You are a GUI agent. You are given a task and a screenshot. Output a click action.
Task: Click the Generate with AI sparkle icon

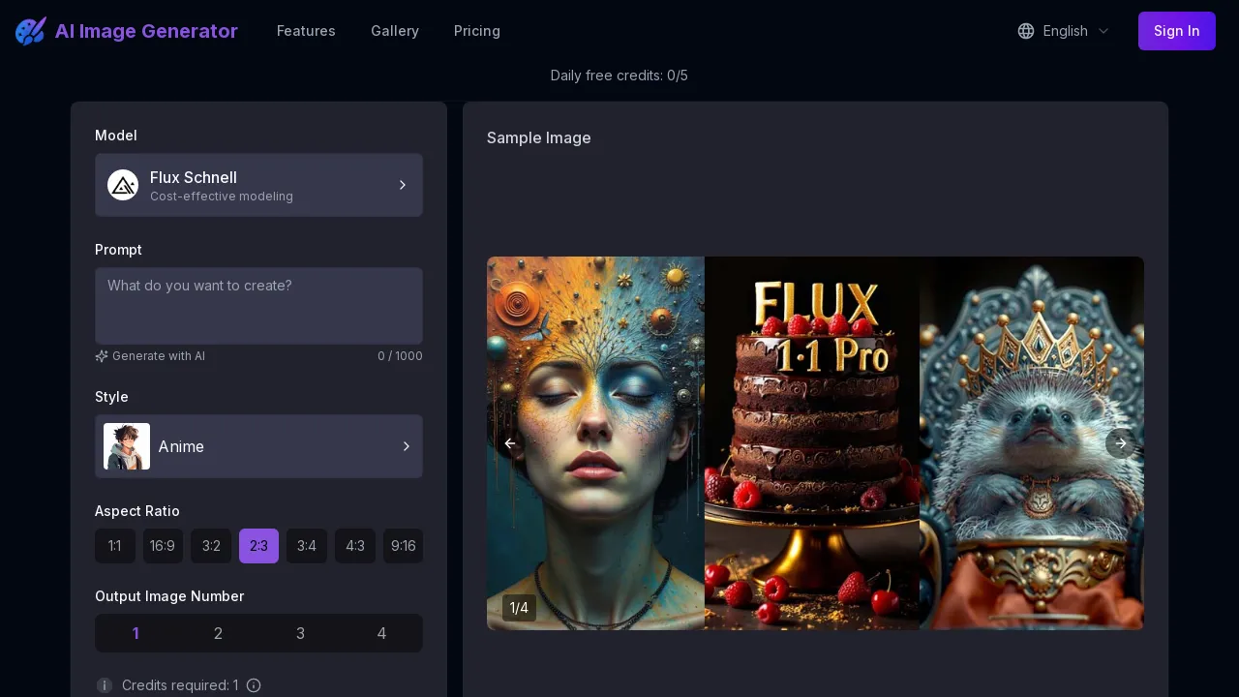(x=102, y=356)
